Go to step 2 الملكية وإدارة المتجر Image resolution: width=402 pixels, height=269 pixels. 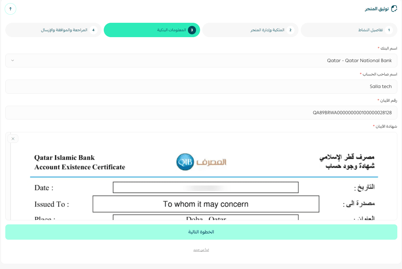click(x=250, y=30)
